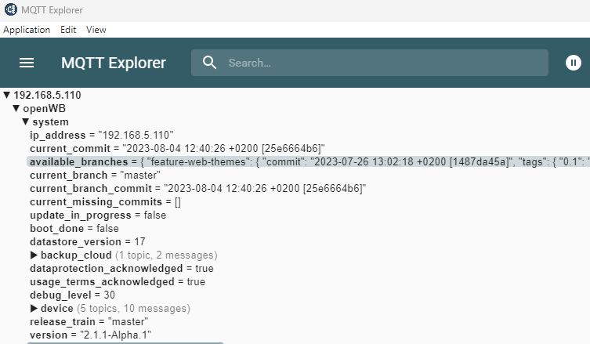
Task: Collapse the system topic
Action: point(25,121)
